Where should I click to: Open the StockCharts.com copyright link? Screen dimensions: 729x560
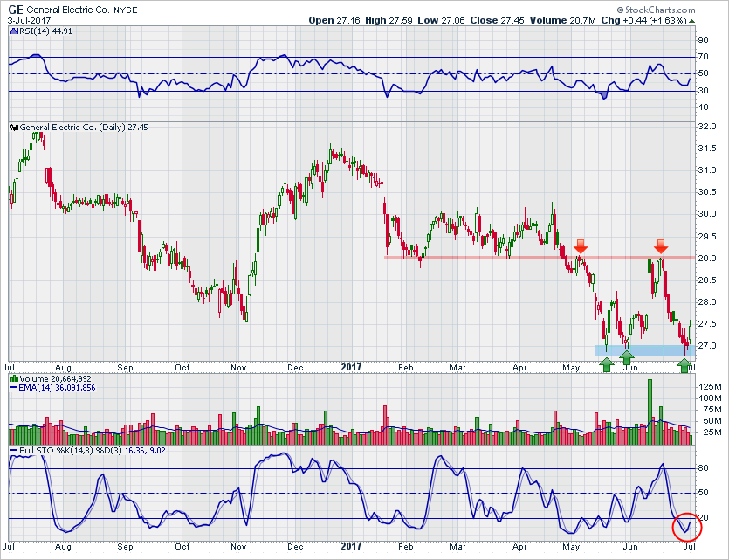pyautogui.click(x=656, y=10)
